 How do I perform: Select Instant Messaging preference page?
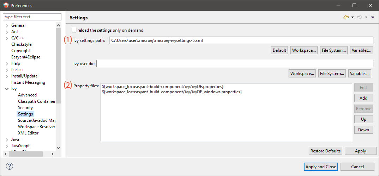28,82
